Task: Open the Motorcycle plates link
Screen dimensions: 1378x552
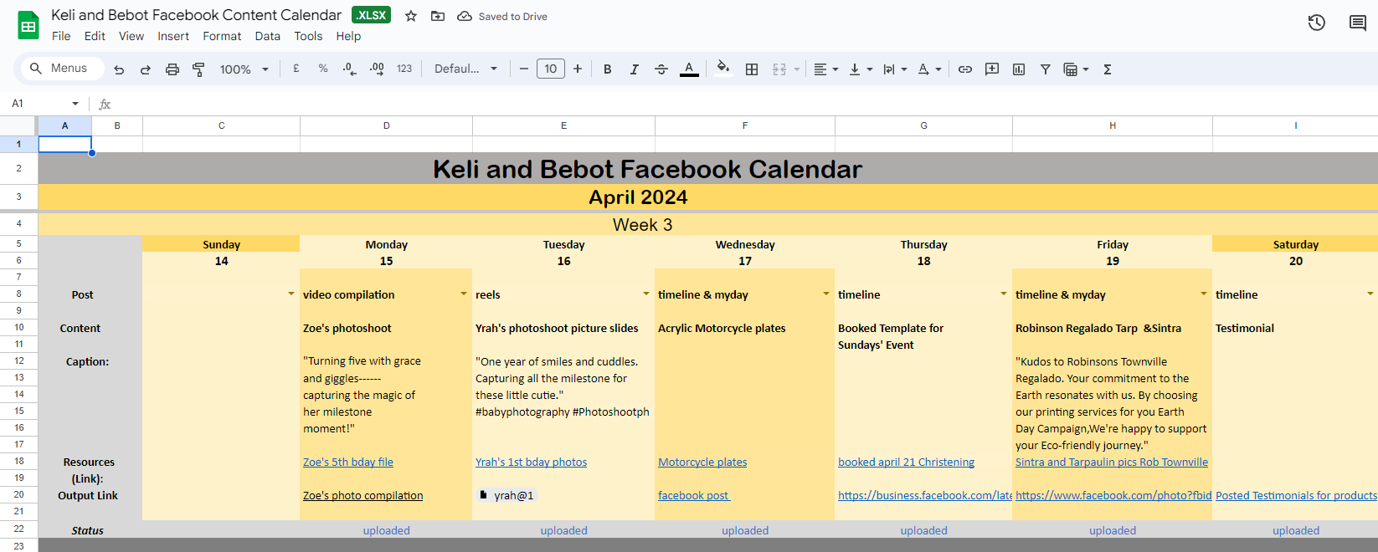Action: 702,462
